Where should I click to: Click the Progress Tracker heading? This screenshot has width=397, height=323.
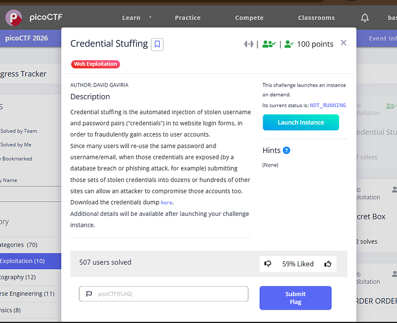tap(23, 74)
